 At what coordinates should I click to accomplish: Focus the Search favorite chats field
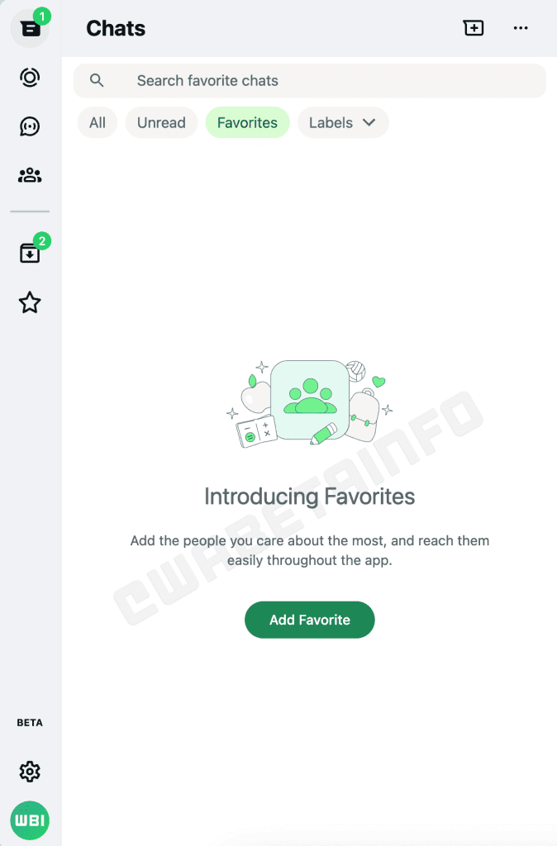pos(310,81)
